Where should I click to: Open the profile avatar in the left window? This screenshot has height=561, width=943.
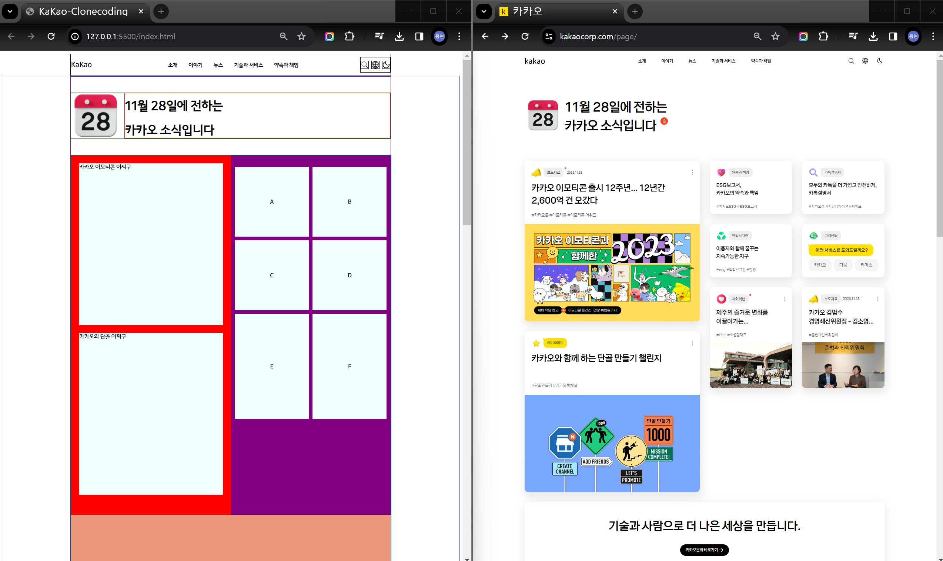pos(439,36)
